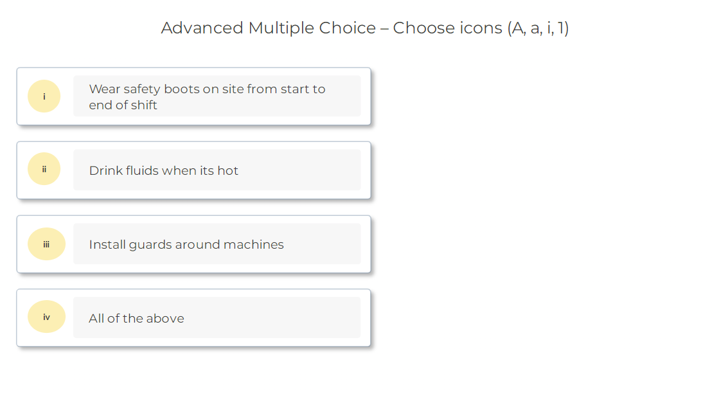The width and height of the screenshot is (712, 401).
Task: Choose the roman numeral iii marker
Action: [46, 244]
